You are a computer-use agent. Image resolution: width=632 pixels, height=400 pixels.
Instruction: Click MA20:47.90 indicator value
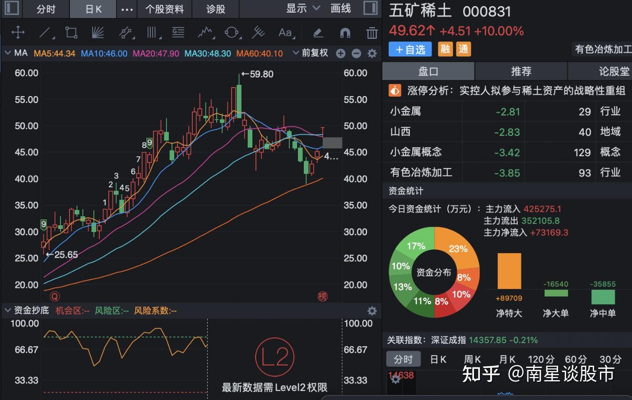coord(156,53)
